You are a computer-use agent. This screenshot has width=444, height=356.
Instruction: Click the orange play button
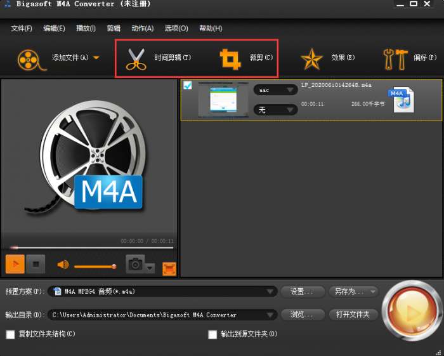click(15, 264)
